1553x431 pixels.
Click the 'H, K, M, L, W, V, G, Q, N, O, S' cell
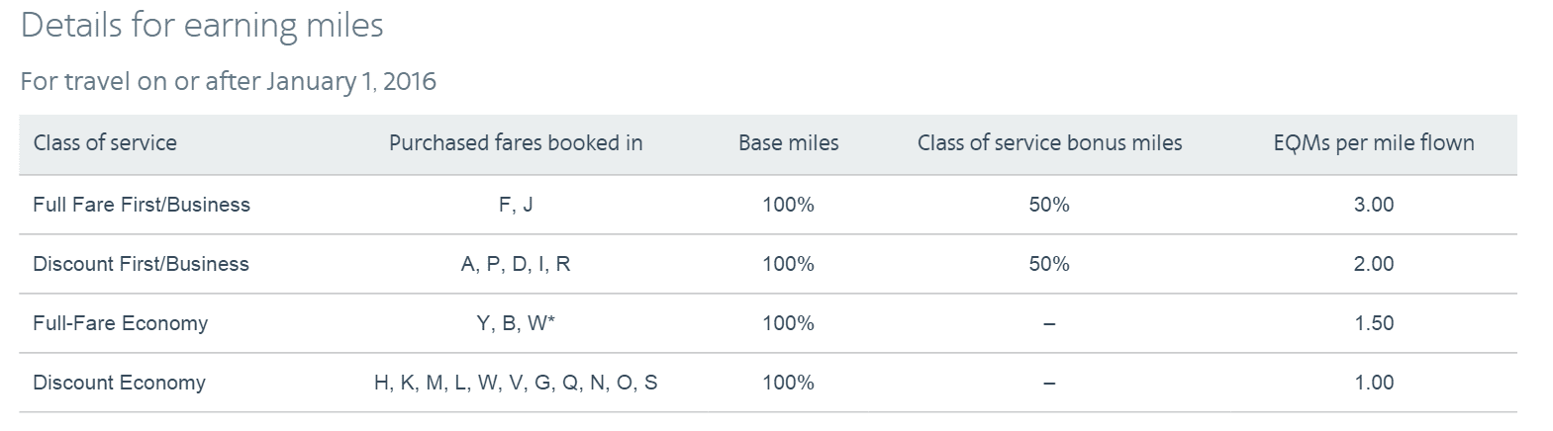[x=515, y=383]
